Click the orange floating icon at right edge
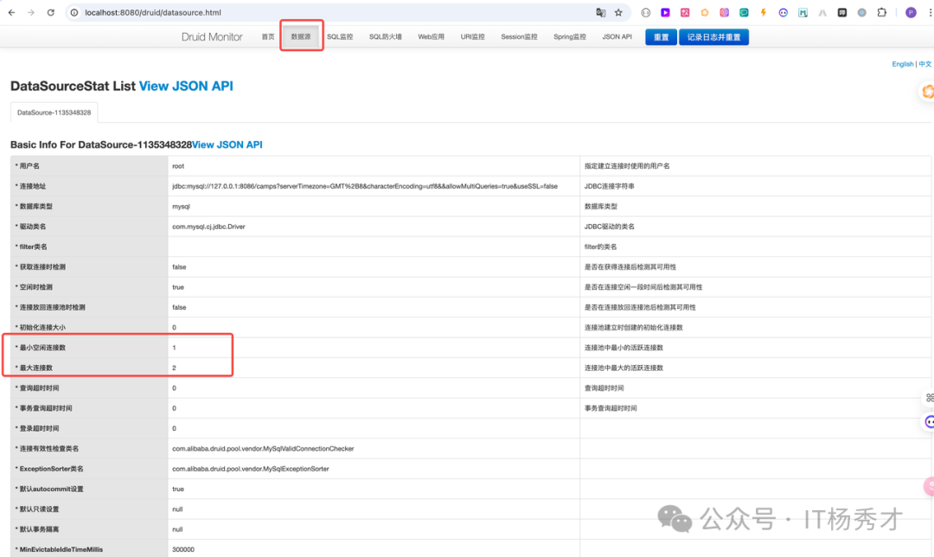 pyautogui.click(x=927, y=92)
